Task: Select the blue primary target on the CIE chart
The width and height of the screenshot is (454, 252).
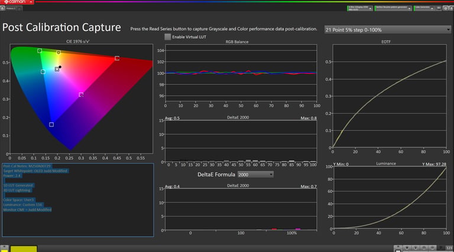Action: coord(51,125)
